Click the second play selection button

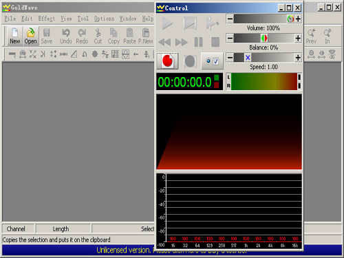[x=190, y=23]
